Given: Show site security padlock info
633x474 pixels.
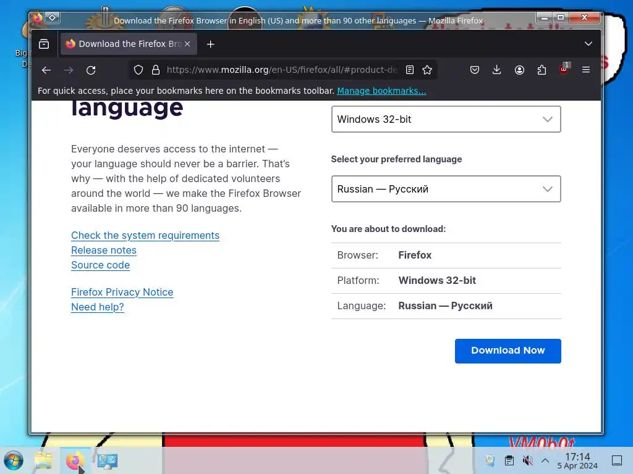Looking at the screenshot, I should [156, 70].
